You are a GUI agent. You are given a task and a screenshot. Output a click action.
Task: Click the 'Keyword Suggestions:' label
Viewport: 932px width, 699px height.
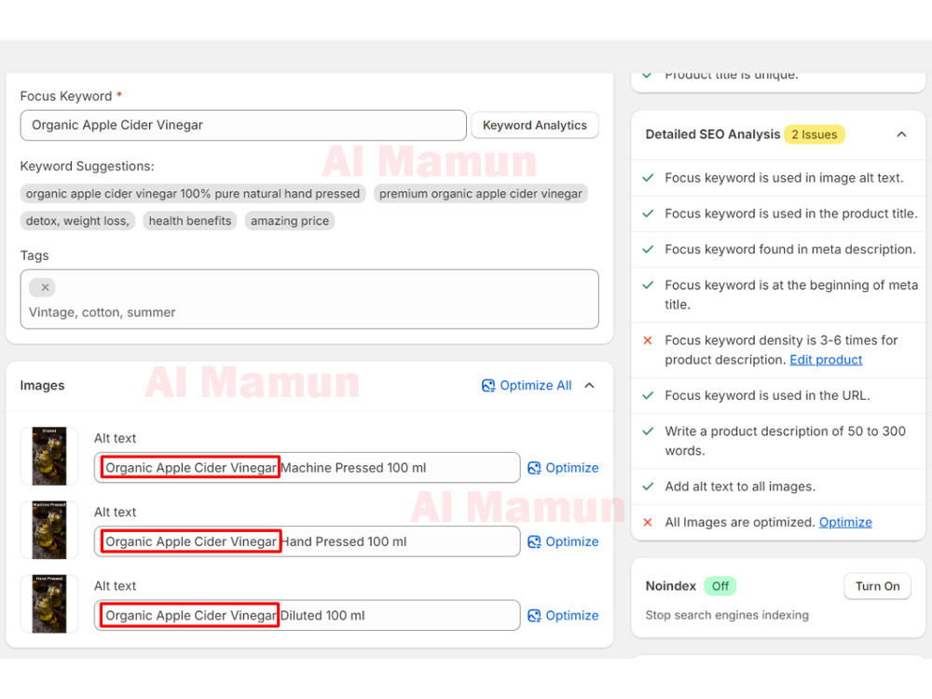[87, 167]
